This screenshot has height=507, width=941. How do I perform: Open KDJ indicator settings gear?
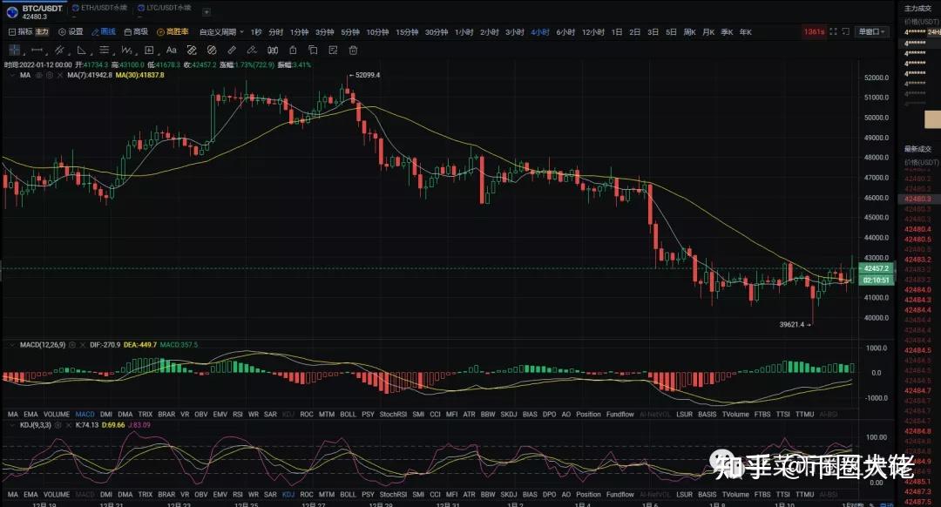[58, 425]
